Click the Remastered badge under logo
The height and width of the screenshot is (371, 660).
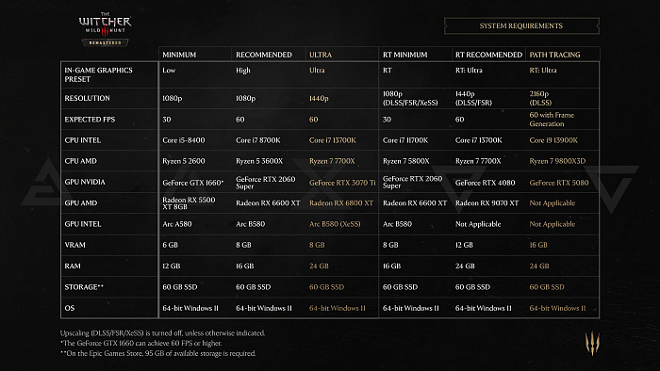105,42
